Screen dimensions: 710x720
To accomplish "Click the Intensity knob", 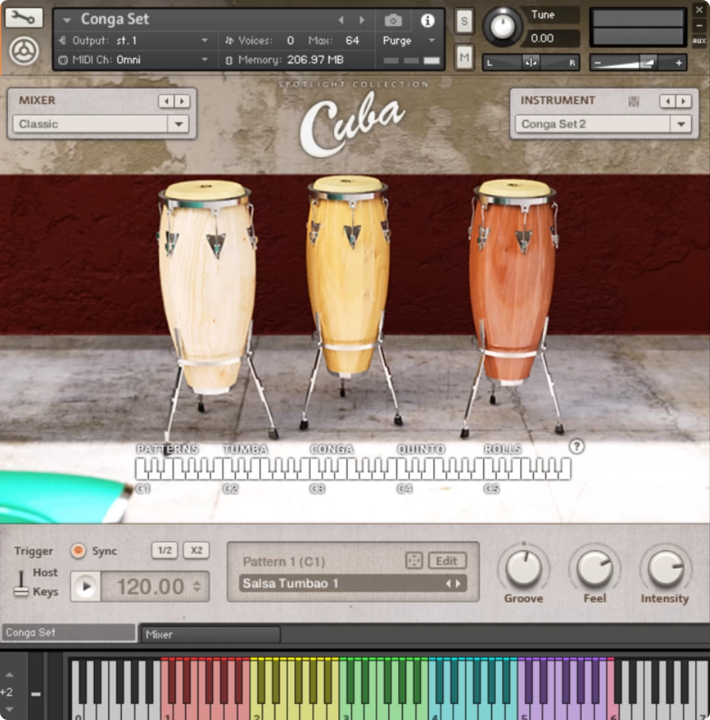I will click(666, 568).
